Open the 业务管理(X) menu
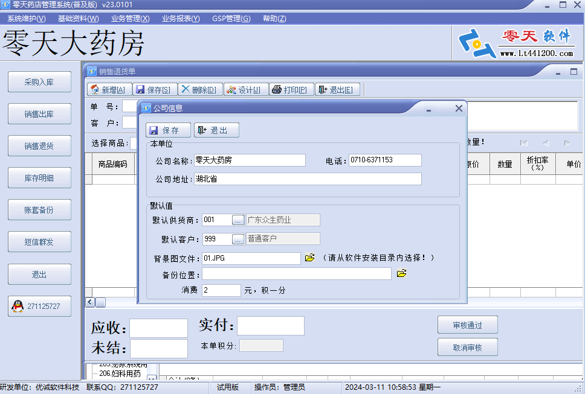Screen dimensions: 585x394 [x=130, y=19]
